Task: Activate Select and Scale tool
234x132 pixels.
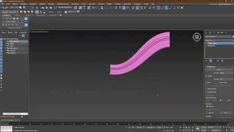Action: 45,12
